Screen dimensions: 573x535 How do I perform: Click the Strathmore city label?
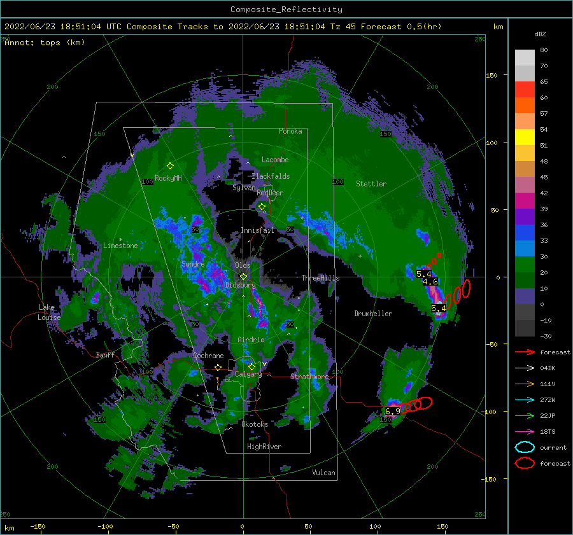[309, 377]
